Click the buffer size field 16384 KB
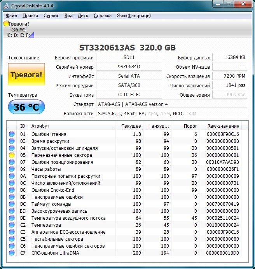Image resolution: width=255 pixels, height=269 pixels. [x=230, y=57]
